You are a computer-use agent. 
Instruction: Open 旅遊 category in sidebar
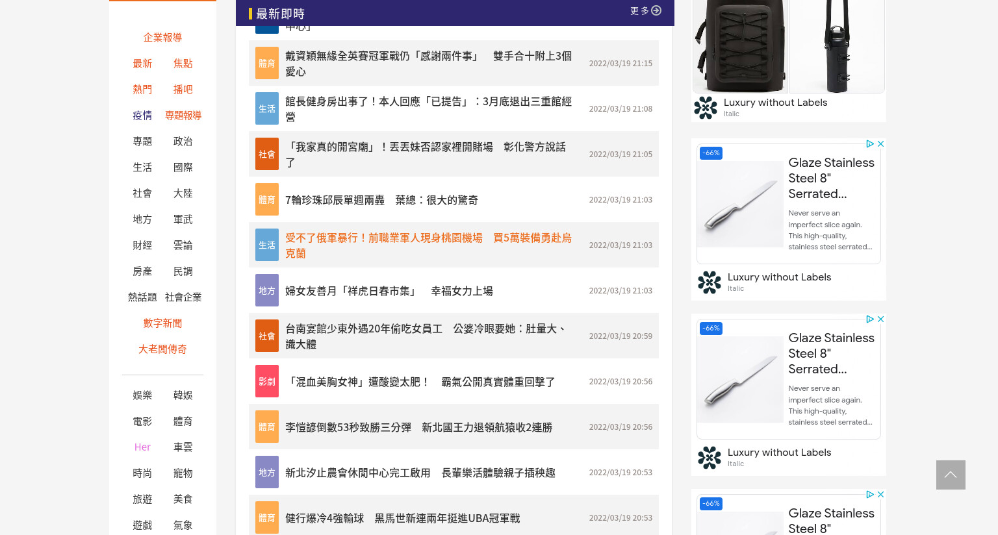point(142,499)
